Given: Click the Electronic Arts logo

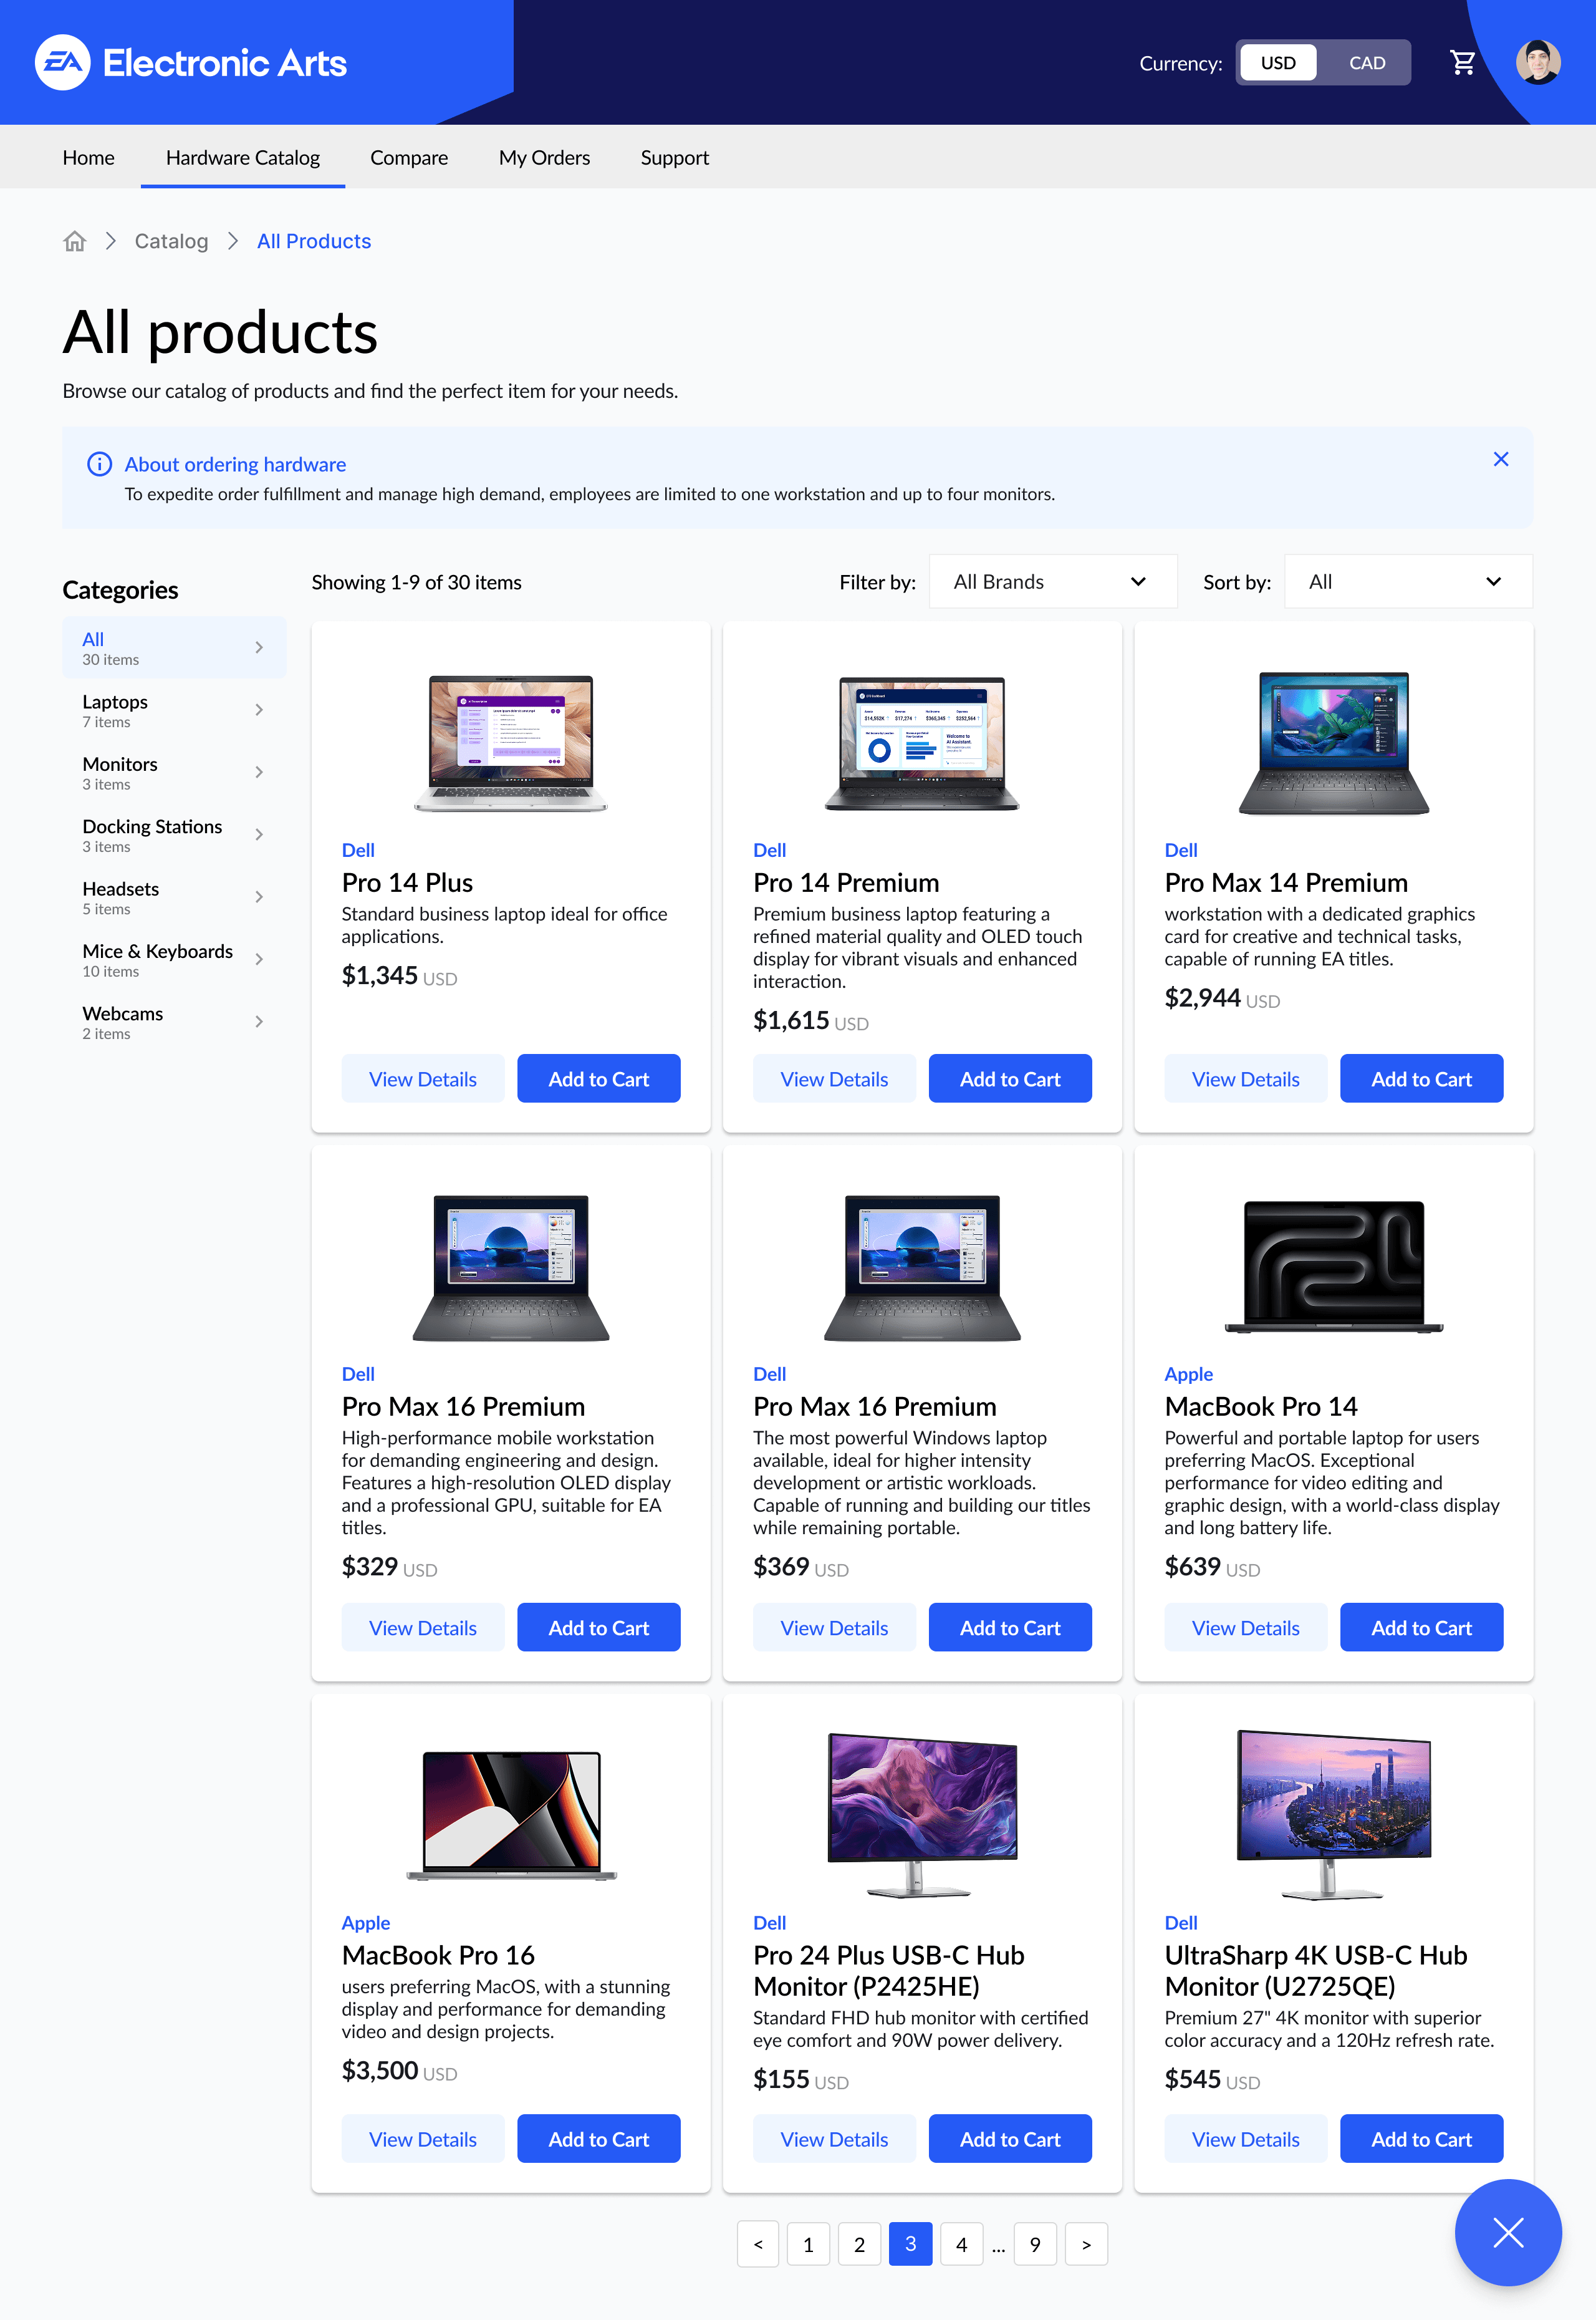Looking at the screenshot, I should click(191, 63).
